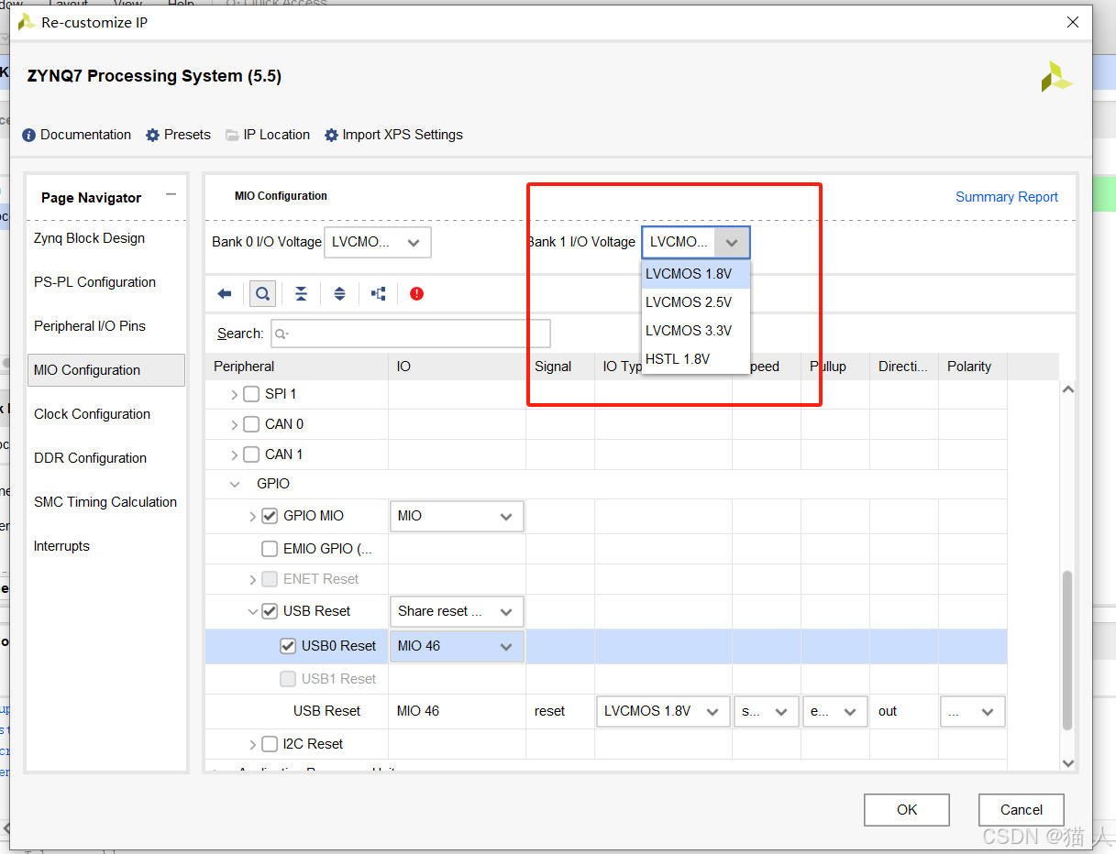Select LVCMOS 2.5V in voltage list

696,302
